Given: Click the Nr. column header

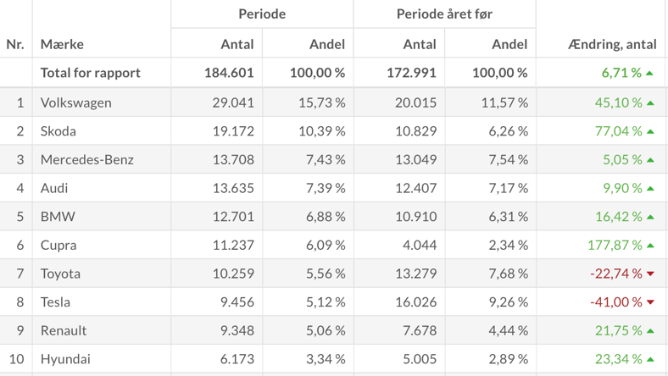Looking at the screenshot, I should tap(15, 44).
